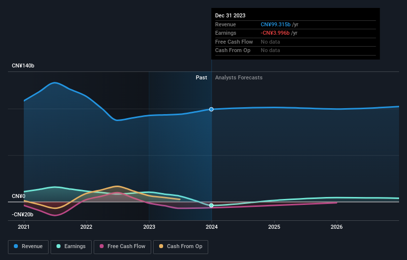The image size is (407, 260).
Task: Click the CN¥140b axis label
Action: click(23, 65)
